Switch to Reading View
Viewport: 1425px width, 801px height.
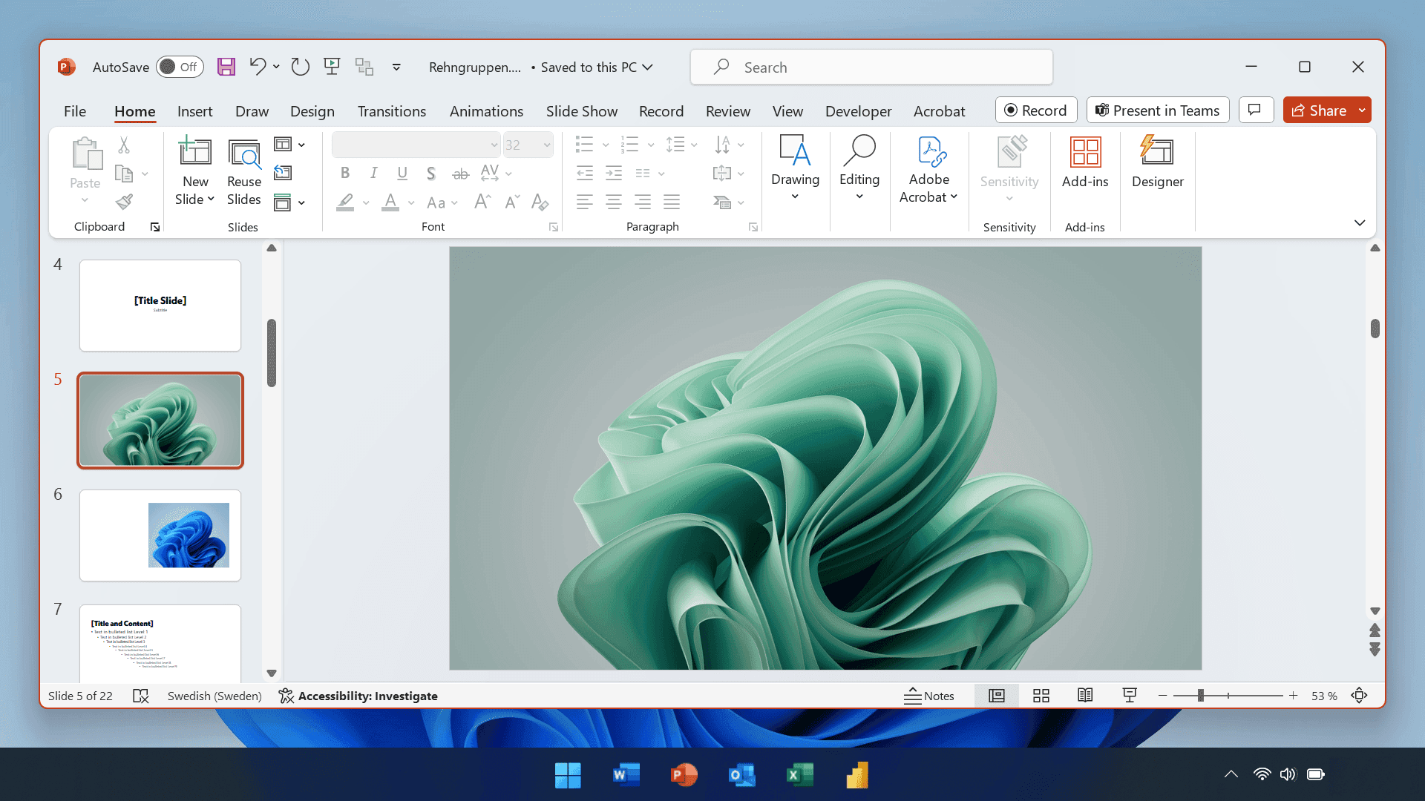pos(1085,696)
